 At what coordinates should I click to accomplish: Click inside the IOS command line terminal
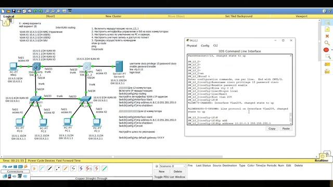tap(238, 89)
